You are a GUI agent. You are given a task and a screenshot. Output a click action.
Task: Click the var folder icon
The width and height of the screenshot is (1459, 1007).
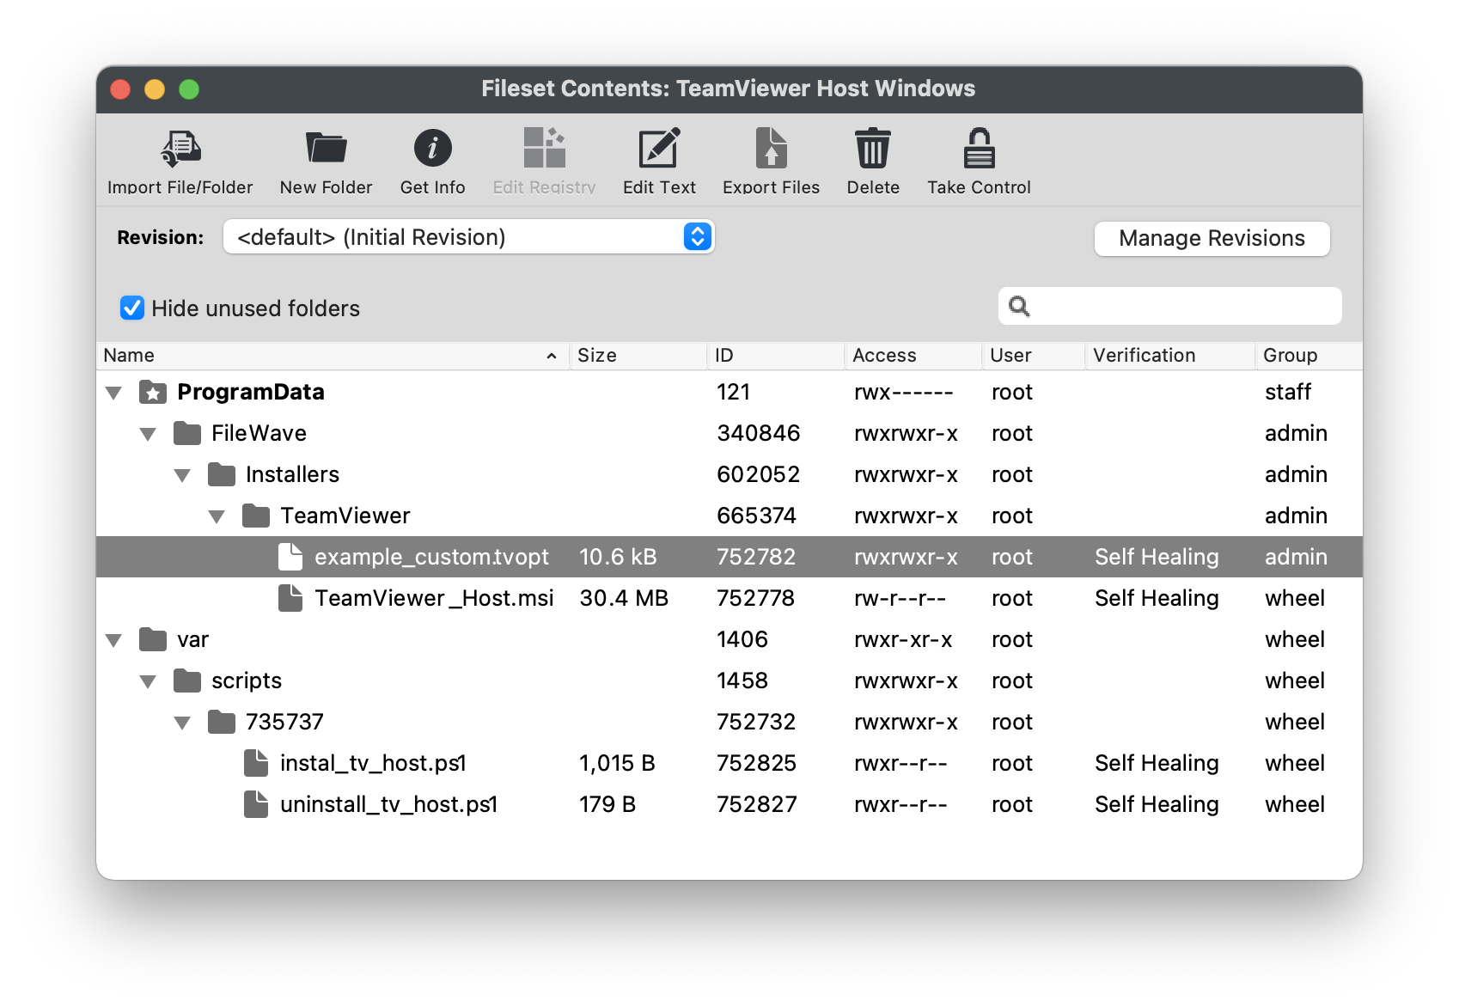[153, 640]
